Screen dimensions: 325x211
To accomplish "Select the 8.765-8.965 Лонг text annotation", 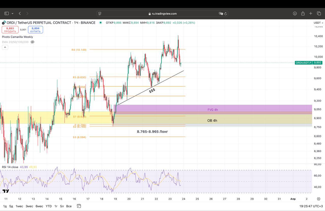I will [152, 132].
